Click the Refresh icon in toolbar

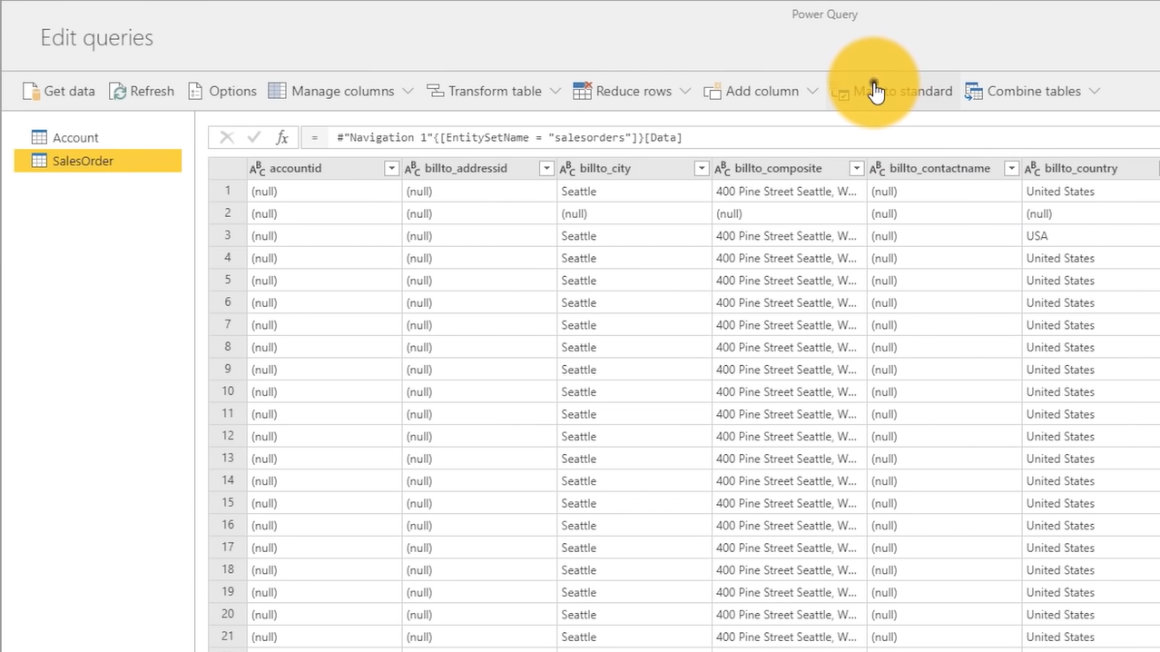[x=117, y=91]
